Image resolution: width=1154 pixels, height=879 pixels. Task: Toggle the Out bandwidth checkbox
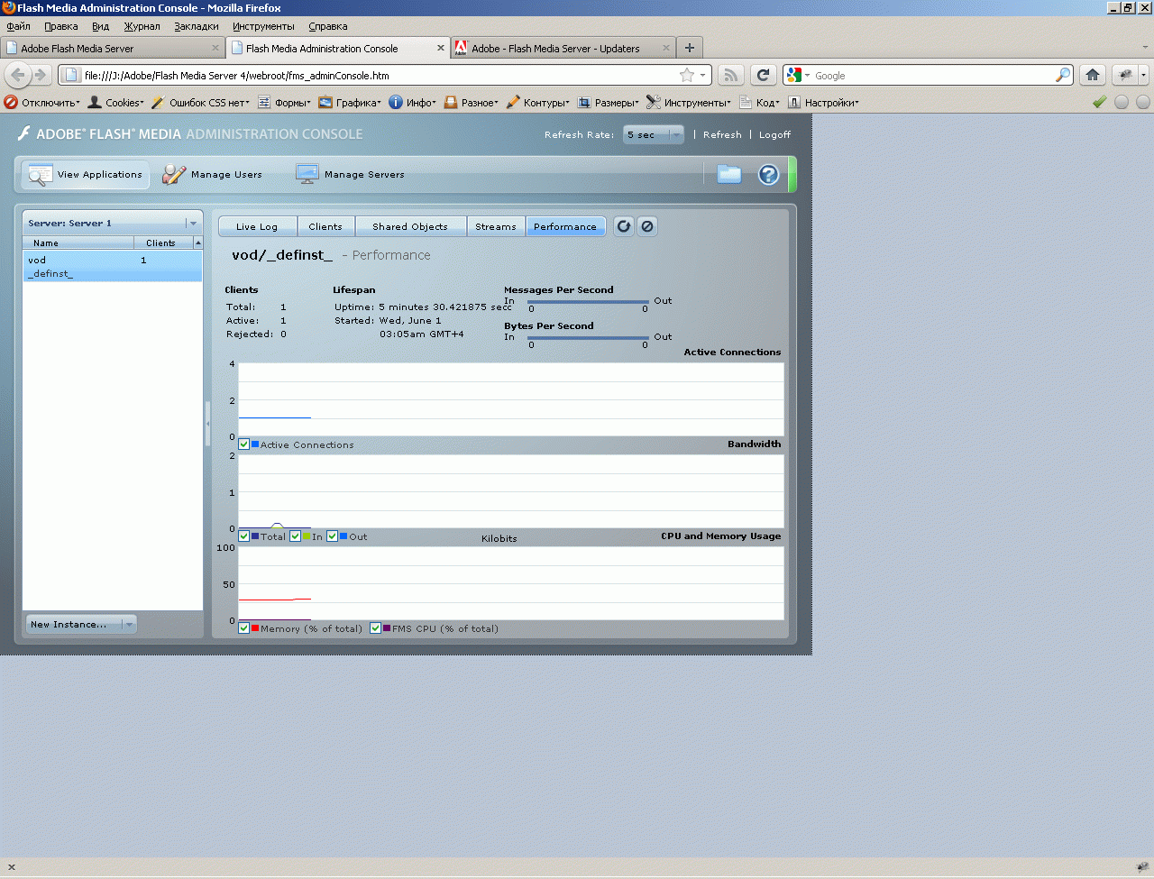tap(333, 536)
